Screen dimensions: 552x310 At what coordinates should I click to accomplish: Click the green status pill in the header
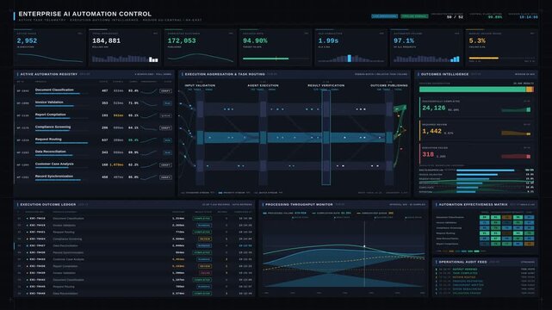click(414, 16)
